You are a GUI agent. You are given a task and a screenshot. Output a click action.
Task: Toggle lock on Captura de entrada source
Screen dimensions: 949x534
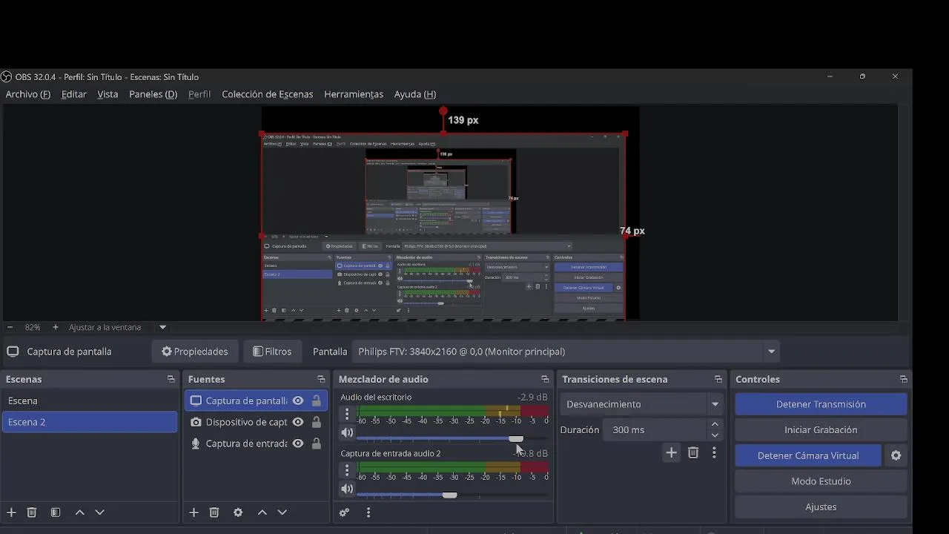pyautogui.click(x=317, y=444)
